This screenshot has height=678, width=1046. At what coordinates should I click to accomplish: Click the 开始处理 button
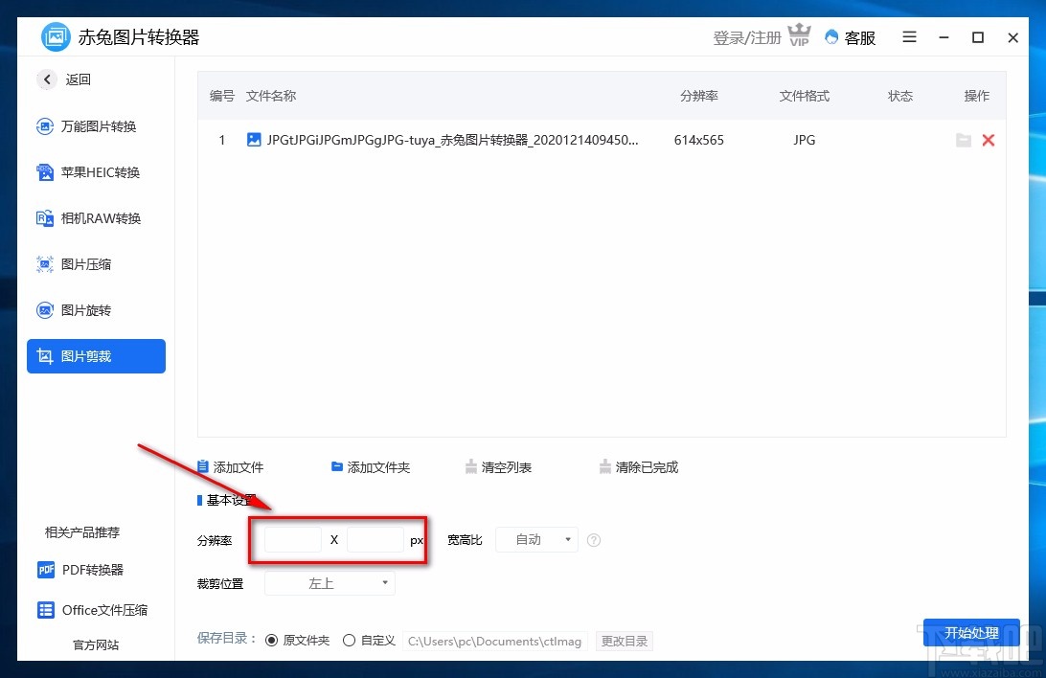(x=971, y=633)
